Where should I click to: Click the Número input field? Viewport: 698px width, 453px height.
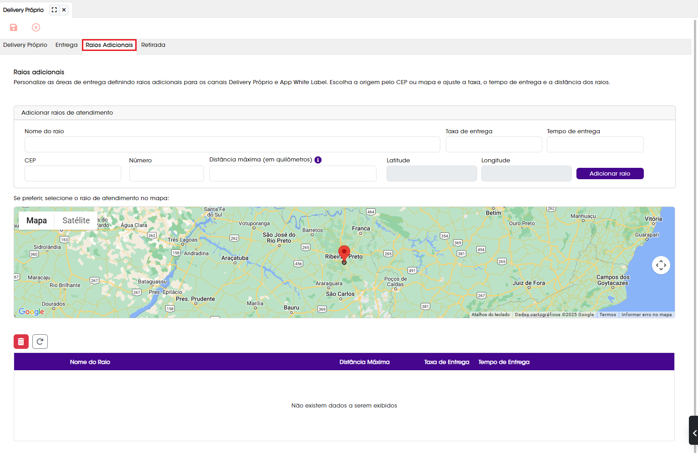click(166, 173)
